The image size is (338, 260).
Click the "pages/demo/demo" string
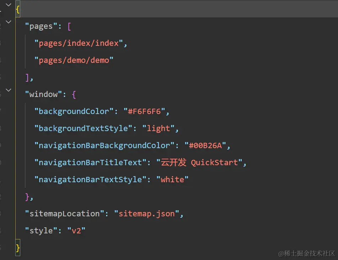(74, 60)
